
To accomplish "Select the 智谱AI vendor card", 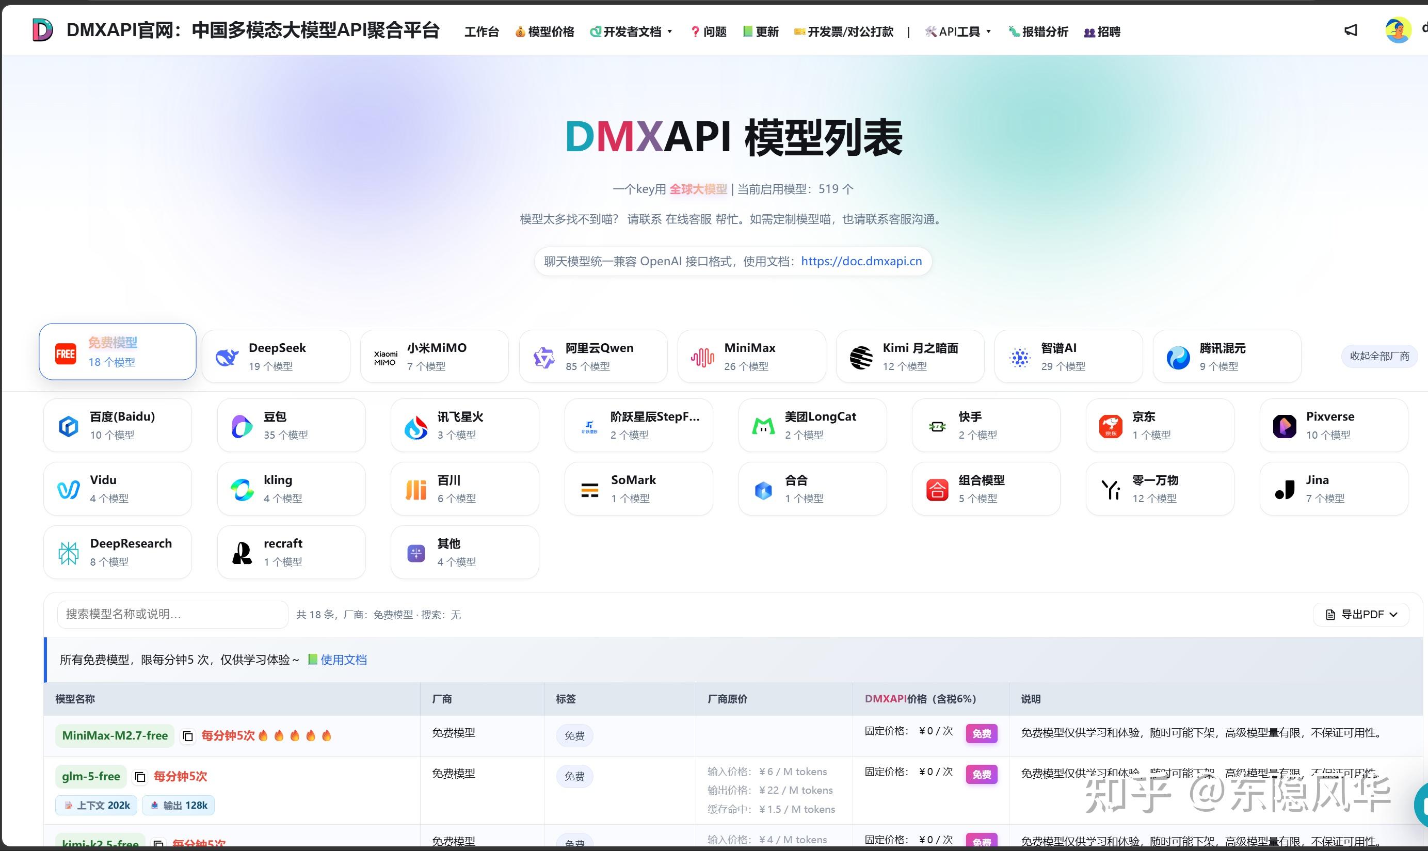I will (x=1068, y=356).
